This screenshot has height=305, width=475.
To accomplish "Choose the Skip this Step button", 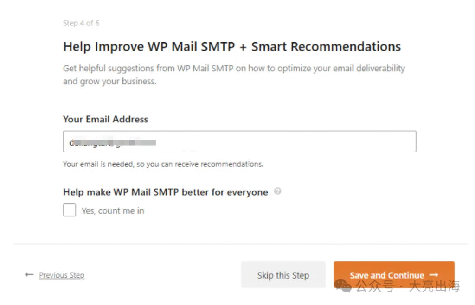I will [283, 275].
